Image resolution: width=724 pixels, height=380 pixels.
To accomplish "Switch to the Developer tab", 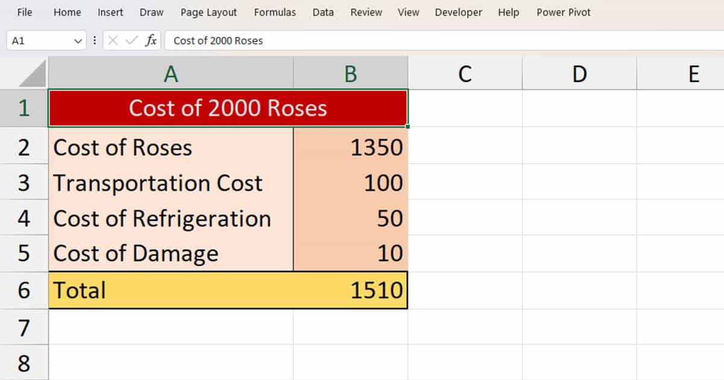I will click(459, 12).
